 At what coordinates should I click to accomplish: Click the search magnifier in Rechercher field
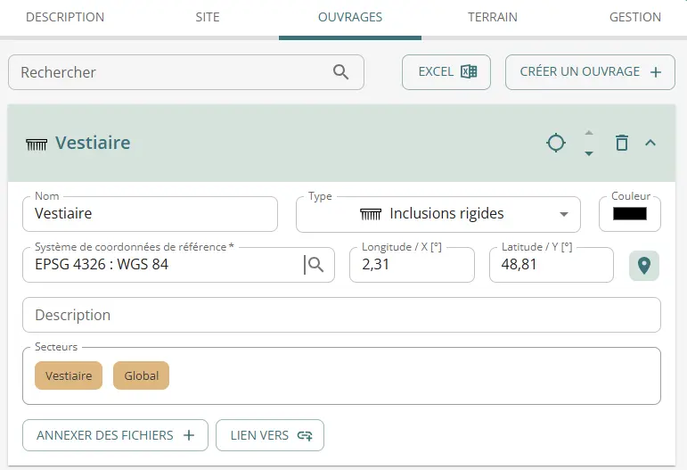[341, 72]
